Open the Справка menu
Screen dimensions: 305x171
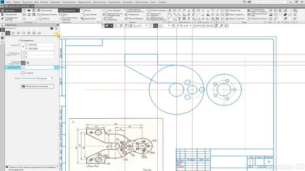[x=162, y=2]
